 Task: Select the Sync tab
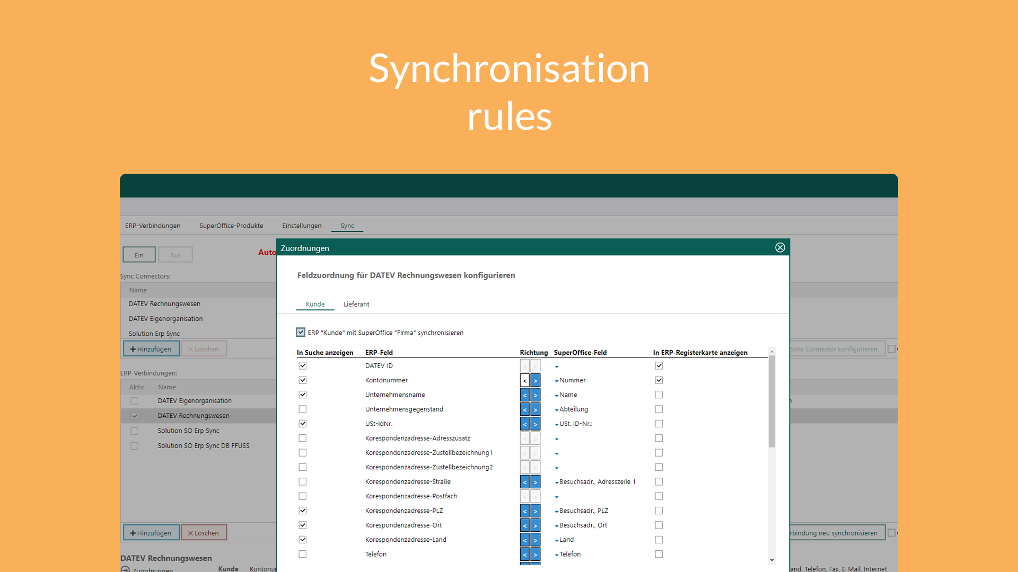[347, 226]
